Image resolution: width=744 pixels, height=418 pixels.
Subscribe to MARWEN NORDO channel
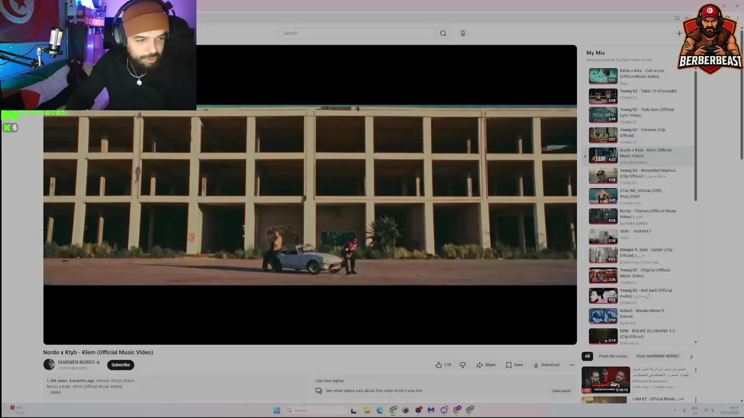(x=120, y=365)
